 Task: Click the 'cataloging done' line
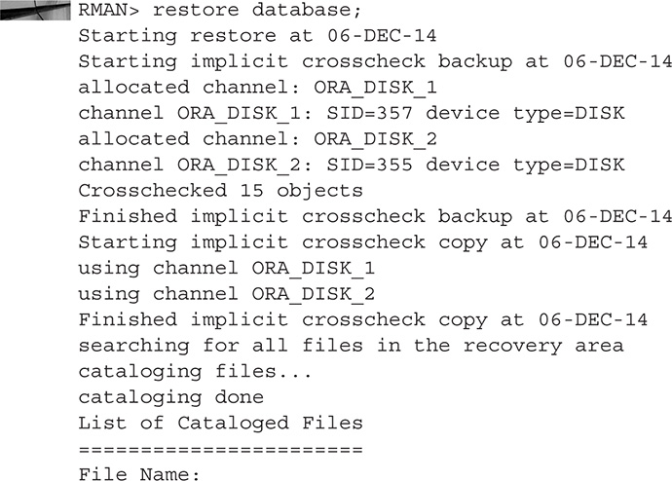tap(170, 397)
